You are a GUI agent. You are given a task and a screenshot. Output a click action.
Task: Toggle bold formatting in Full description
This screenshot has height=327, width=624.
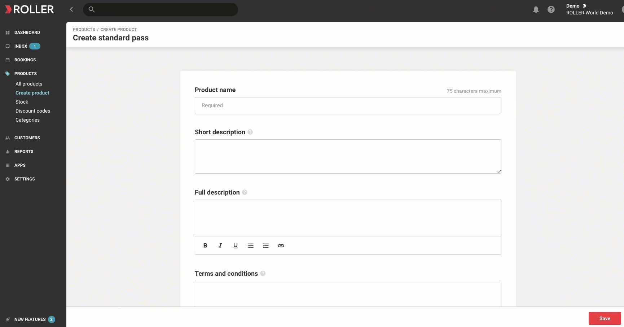coord(205,245)
